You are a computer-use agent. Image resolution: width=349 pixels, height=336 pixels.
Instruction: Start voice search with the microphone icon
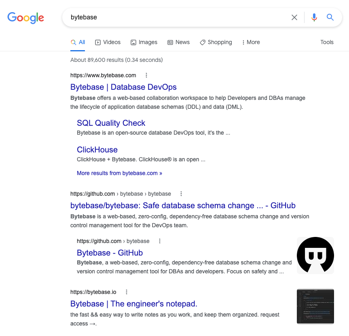coord(314,17)
